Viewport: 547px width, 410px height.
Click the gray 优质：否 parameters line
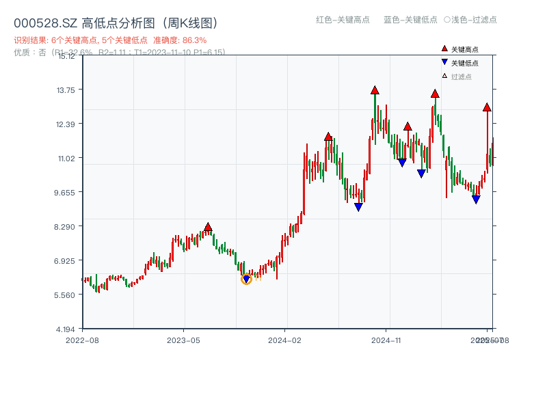[x=120, y=53]
